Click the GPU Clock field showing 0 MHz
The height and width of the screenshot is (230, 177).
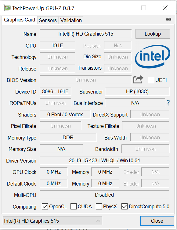tap(54, 172)
